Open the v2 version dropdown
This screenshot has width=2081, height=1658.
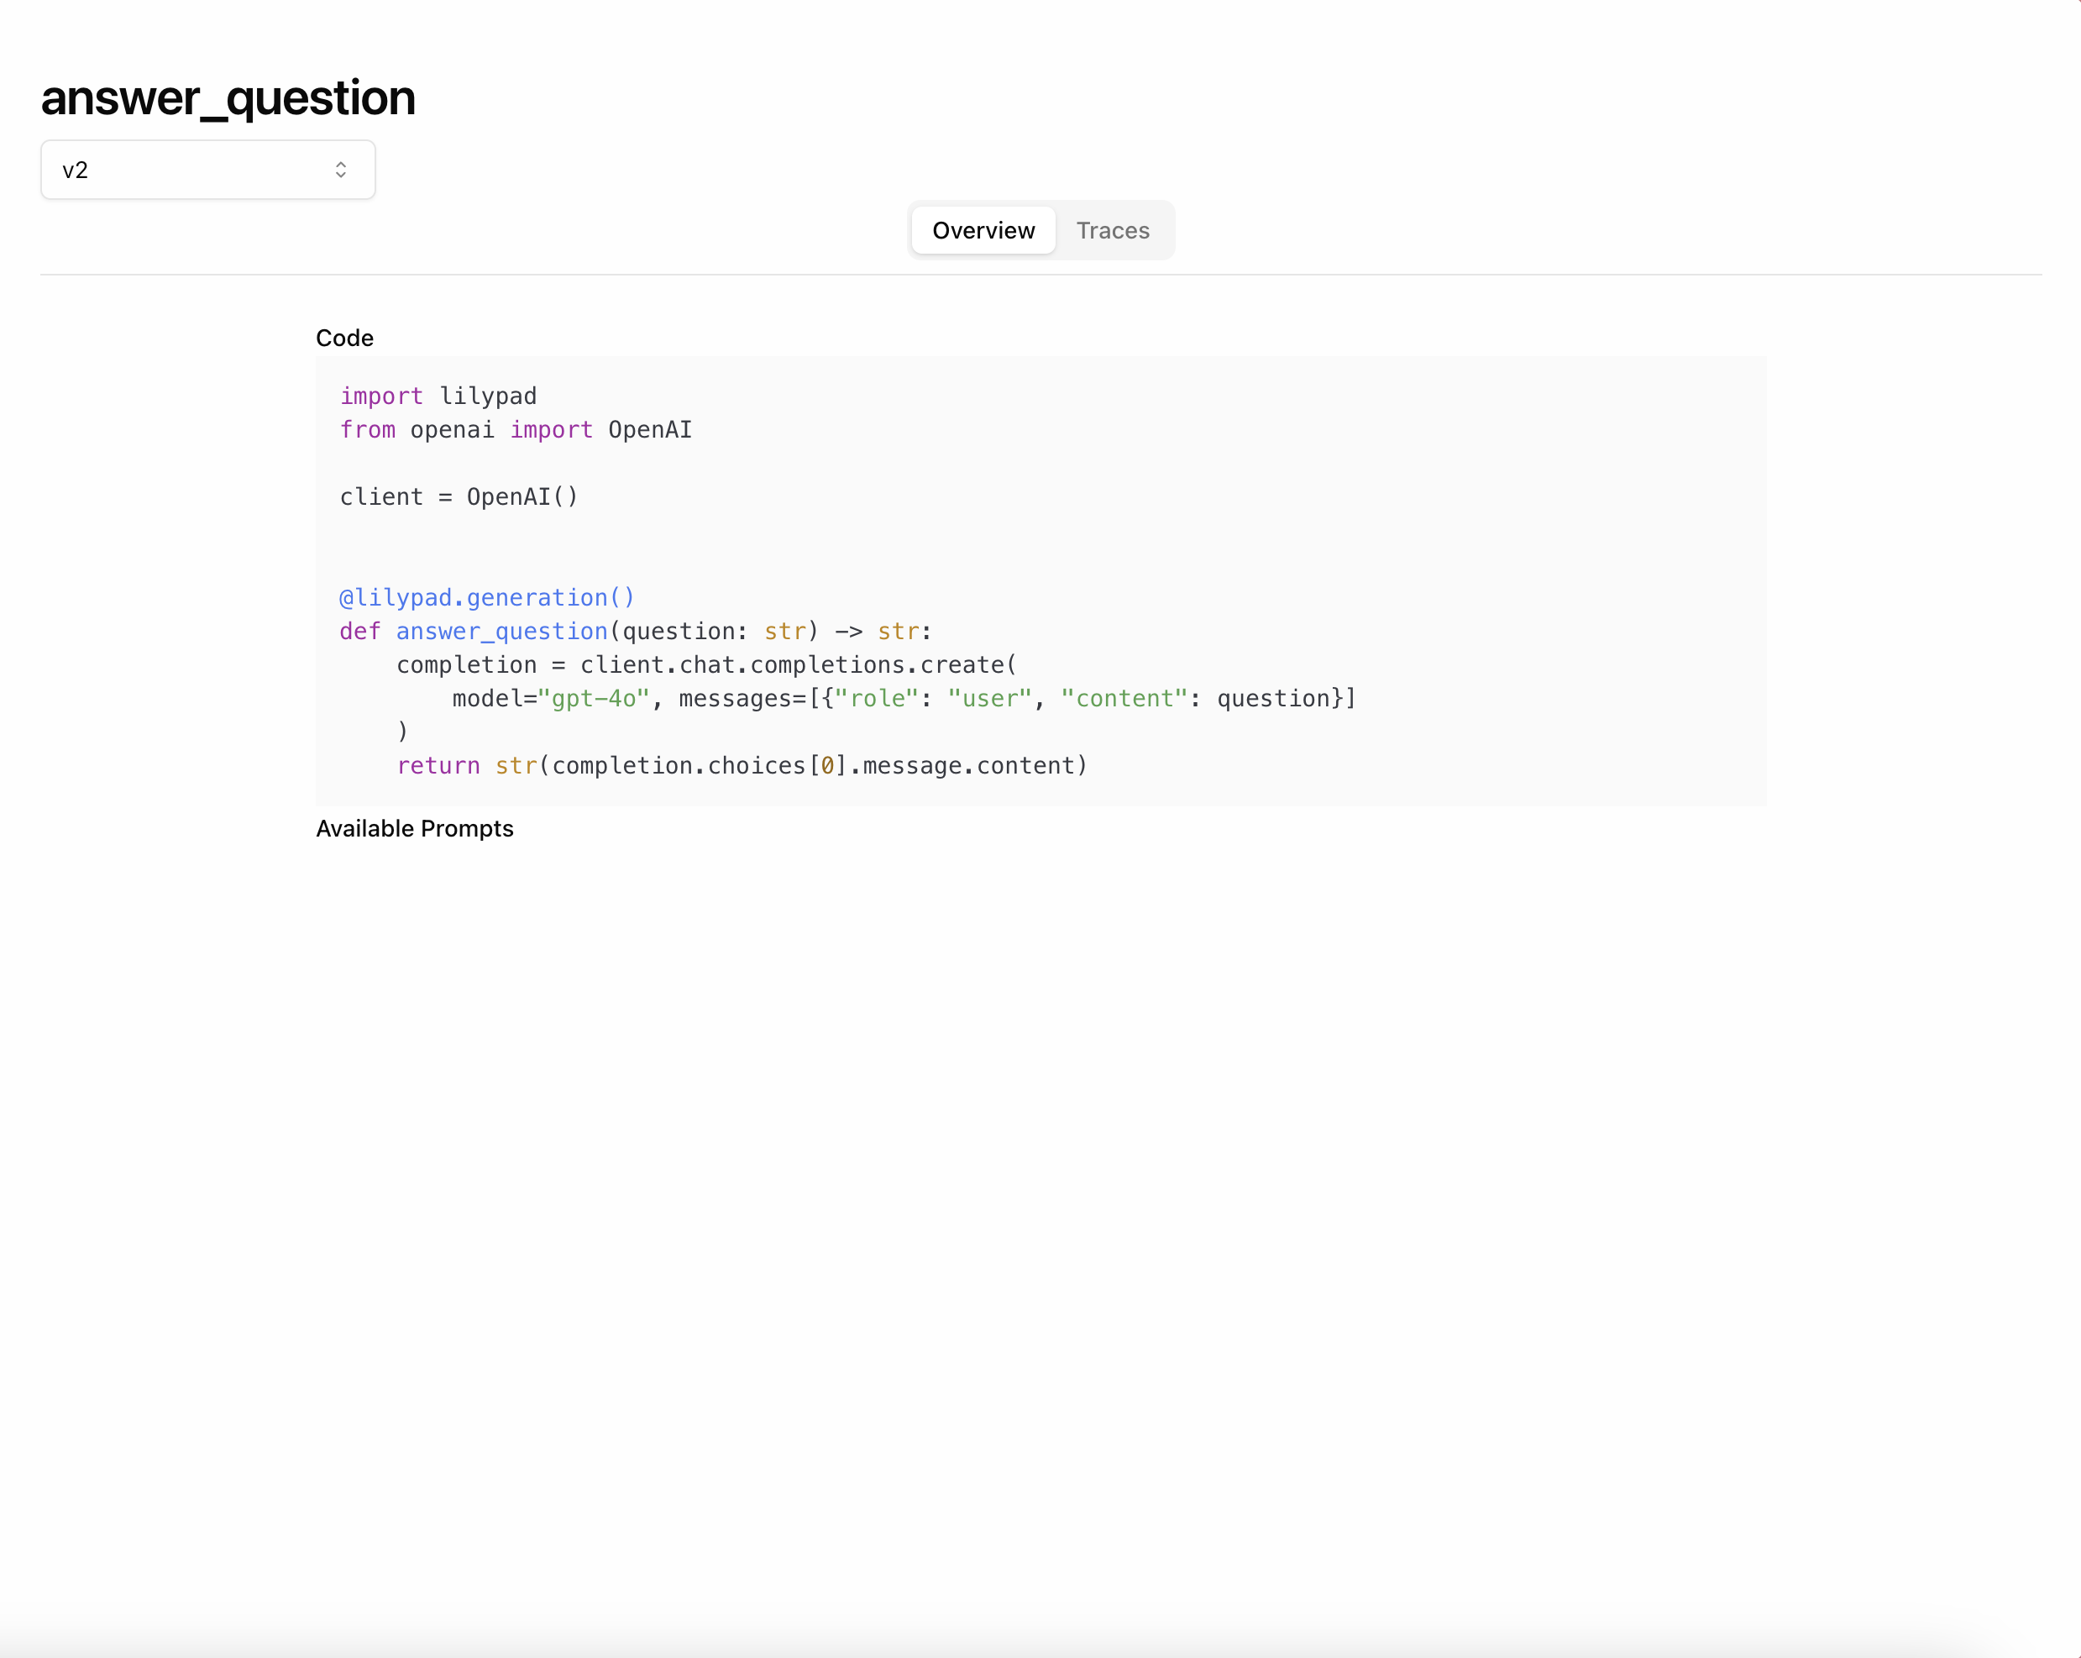(207, 170)
